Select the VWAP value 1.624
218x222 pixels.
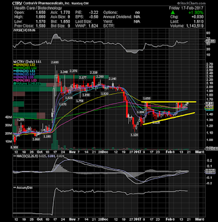click(x=93, y=26)
